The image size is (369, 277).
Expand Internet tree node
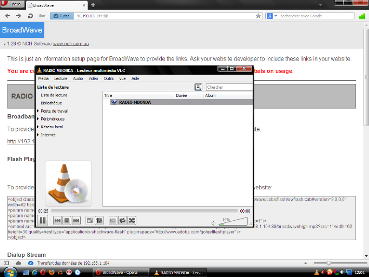[38, 135]
